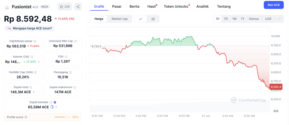The height and width of the screenshot is (125, 289).
Task: Select the Market cap chart toggle
Action: [x=119, y=19]
